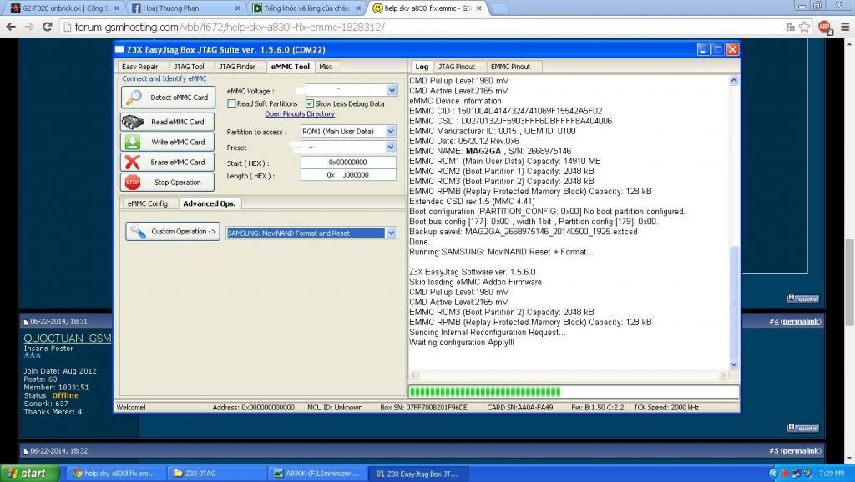Screen dimensions: 855x482
Task: Close the 'Hoaj Thuong Phan' Facebook tab
Action: coord(237,8)
